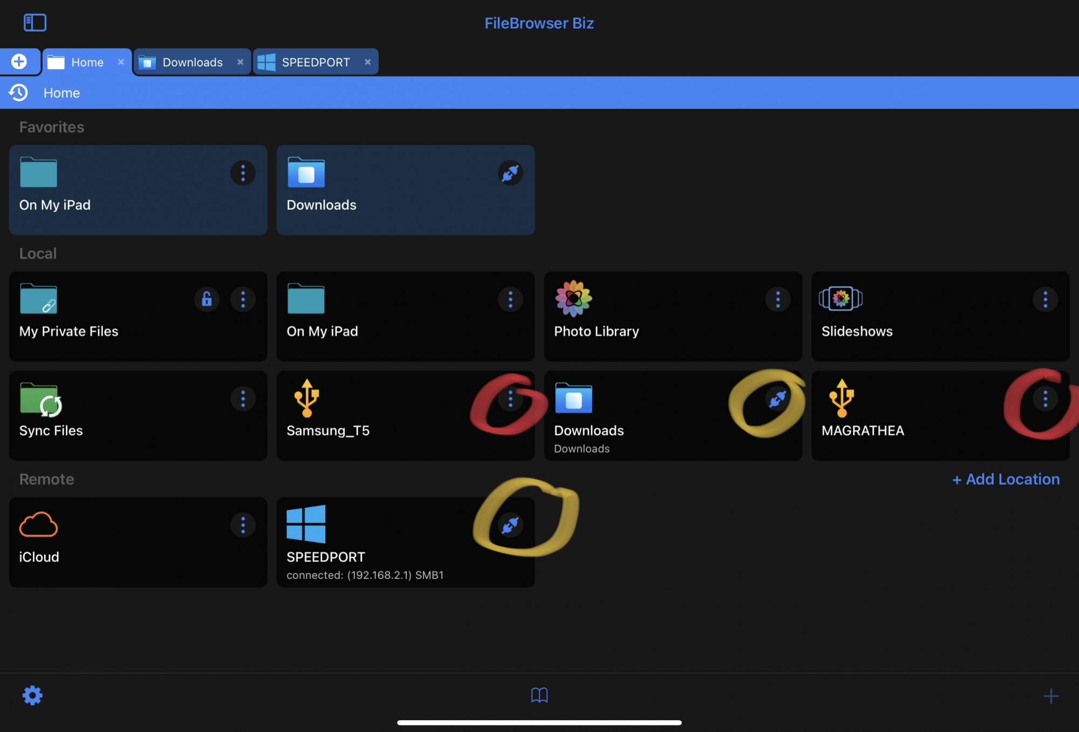Toggle lock on My Private Files
The height and width of the screenshot is (732, 1079).
pyautogui.click(x=207, y=299)
